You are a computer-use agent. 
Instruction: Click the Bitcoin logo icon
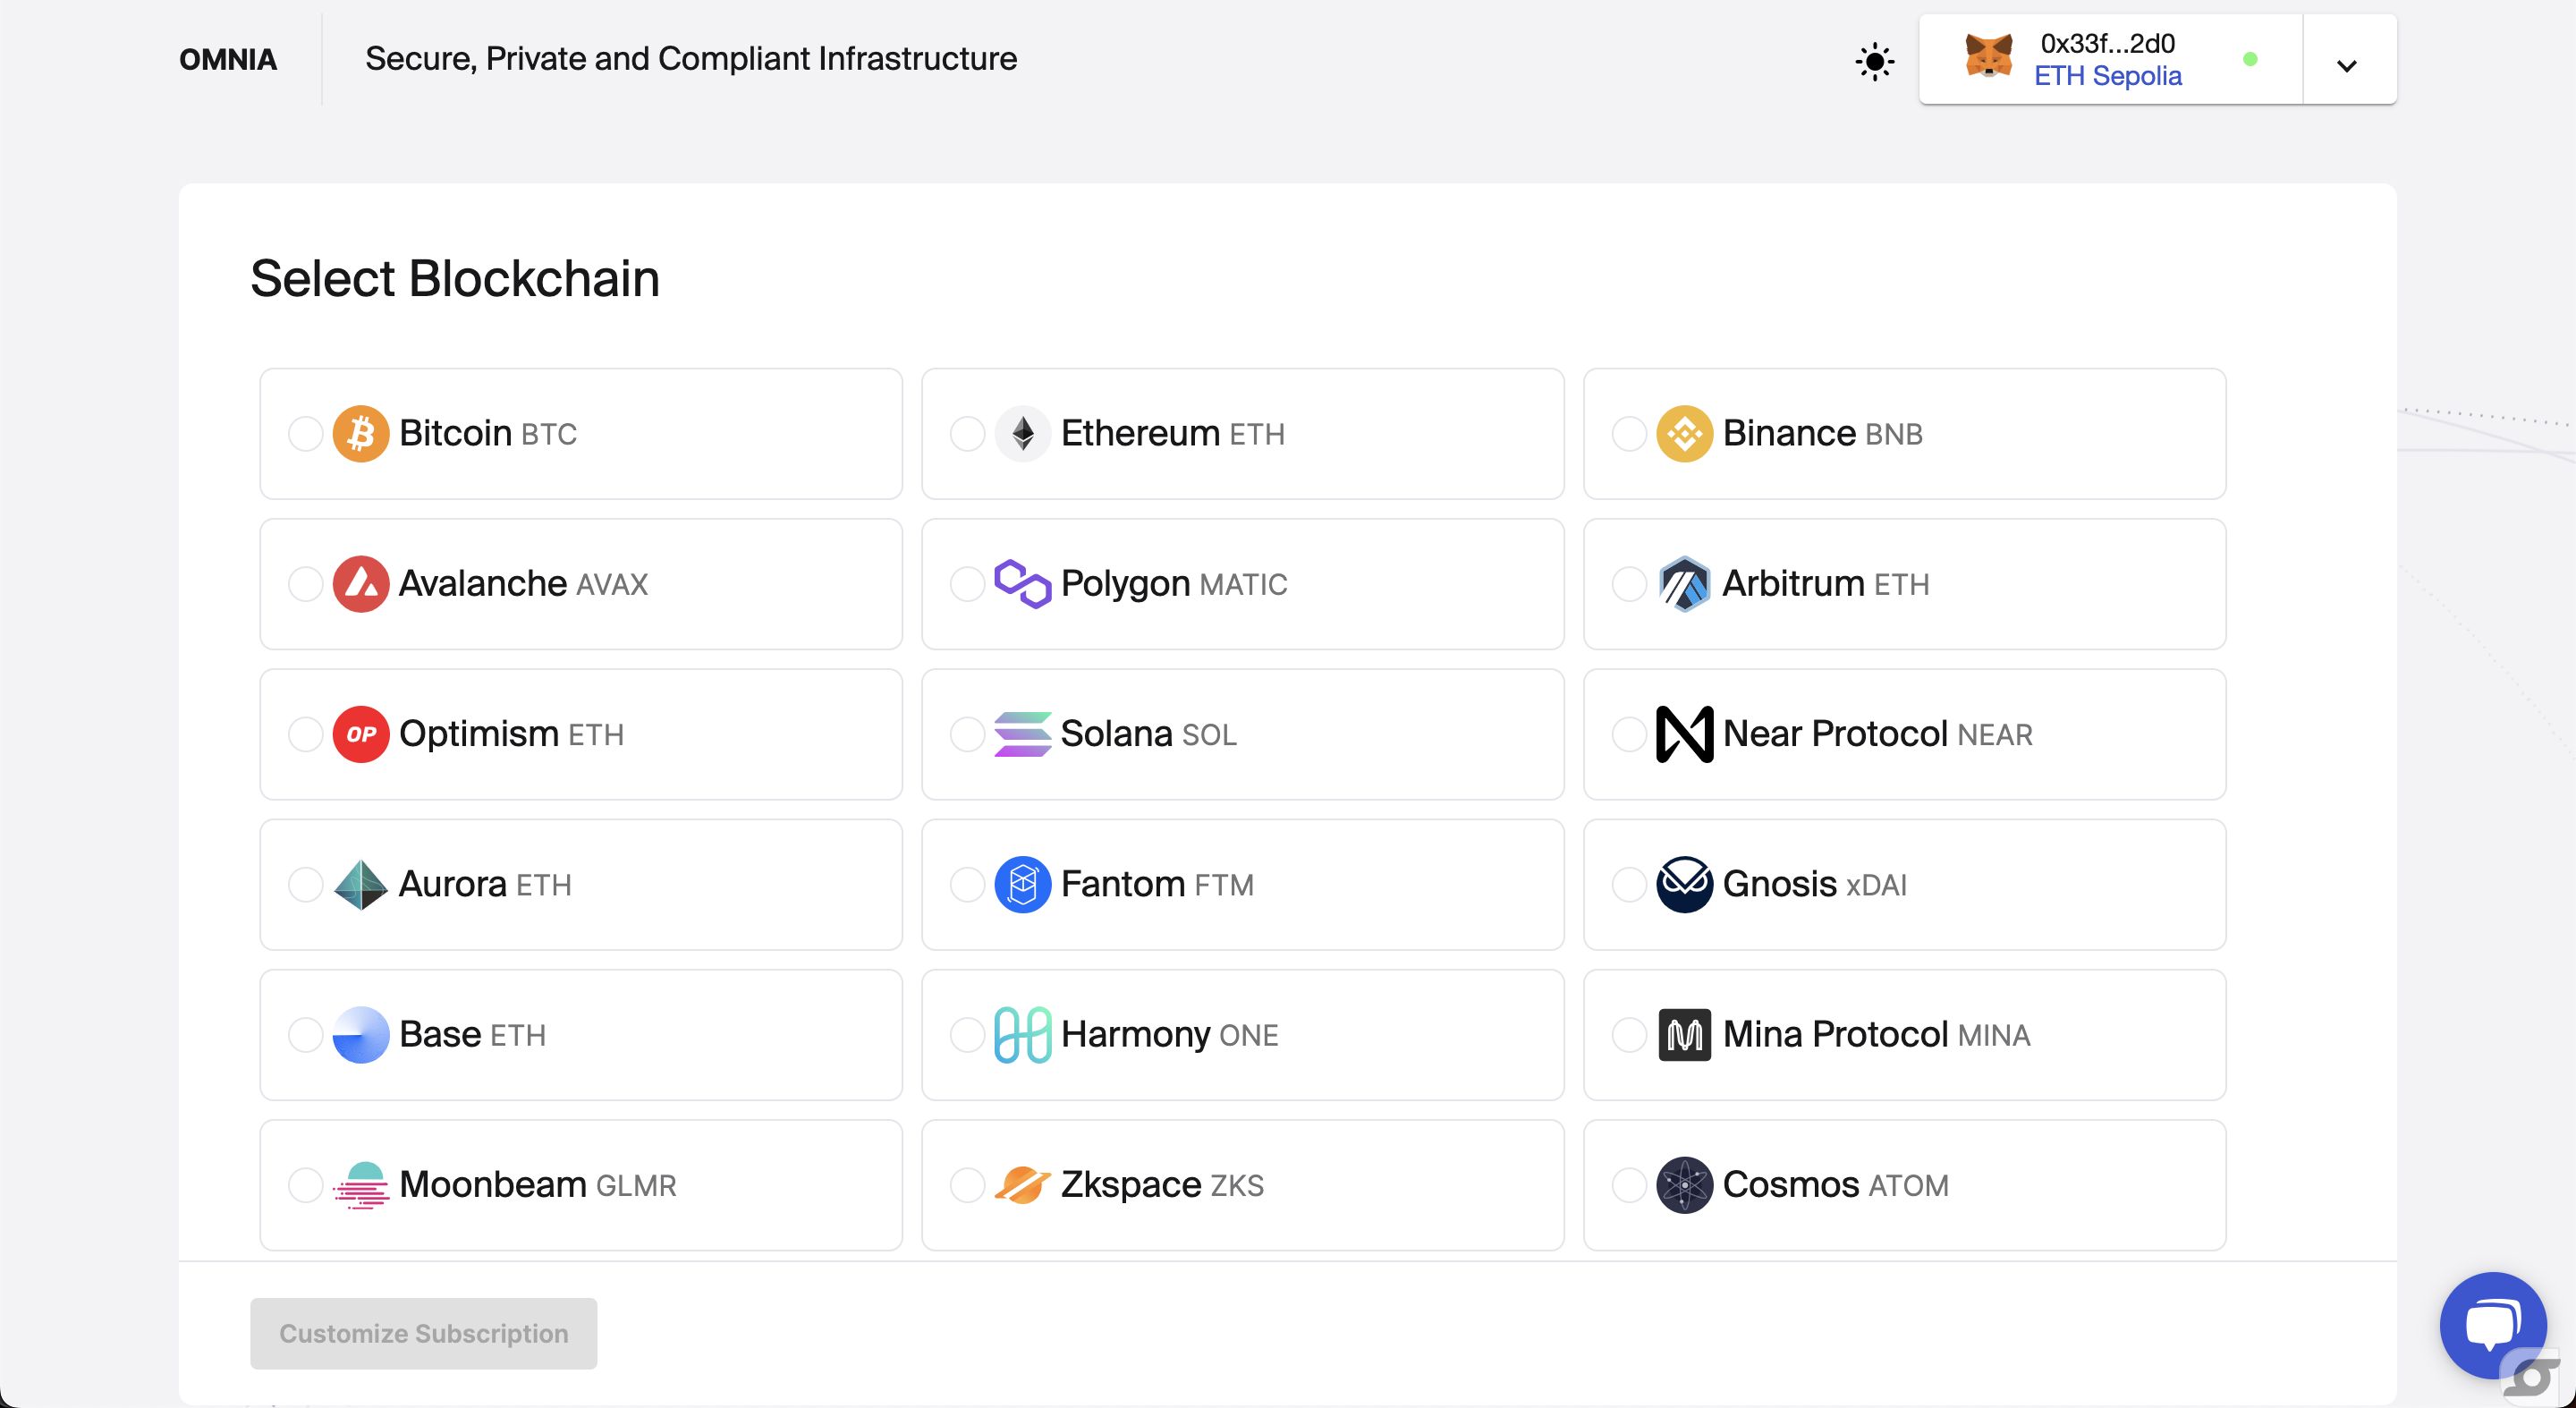pos(360,434)
